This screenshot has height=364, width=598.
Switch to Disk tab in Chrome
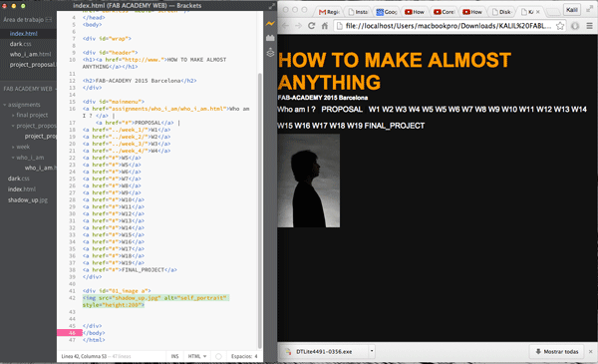coord(501,12)
